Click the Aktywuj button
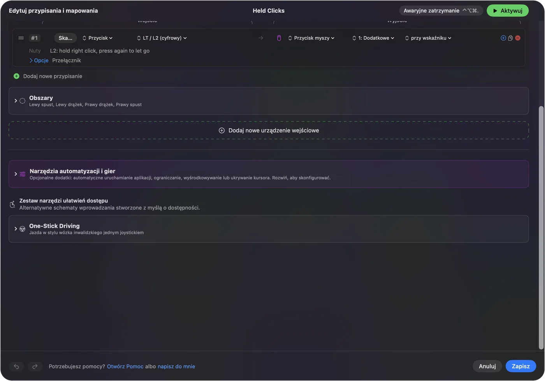The image size is (545, 381). tap(508, 11)
